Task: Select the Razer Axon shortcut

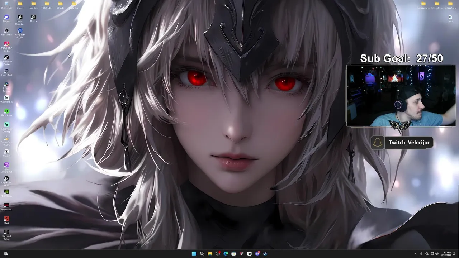Action: [x=6, y=113]
